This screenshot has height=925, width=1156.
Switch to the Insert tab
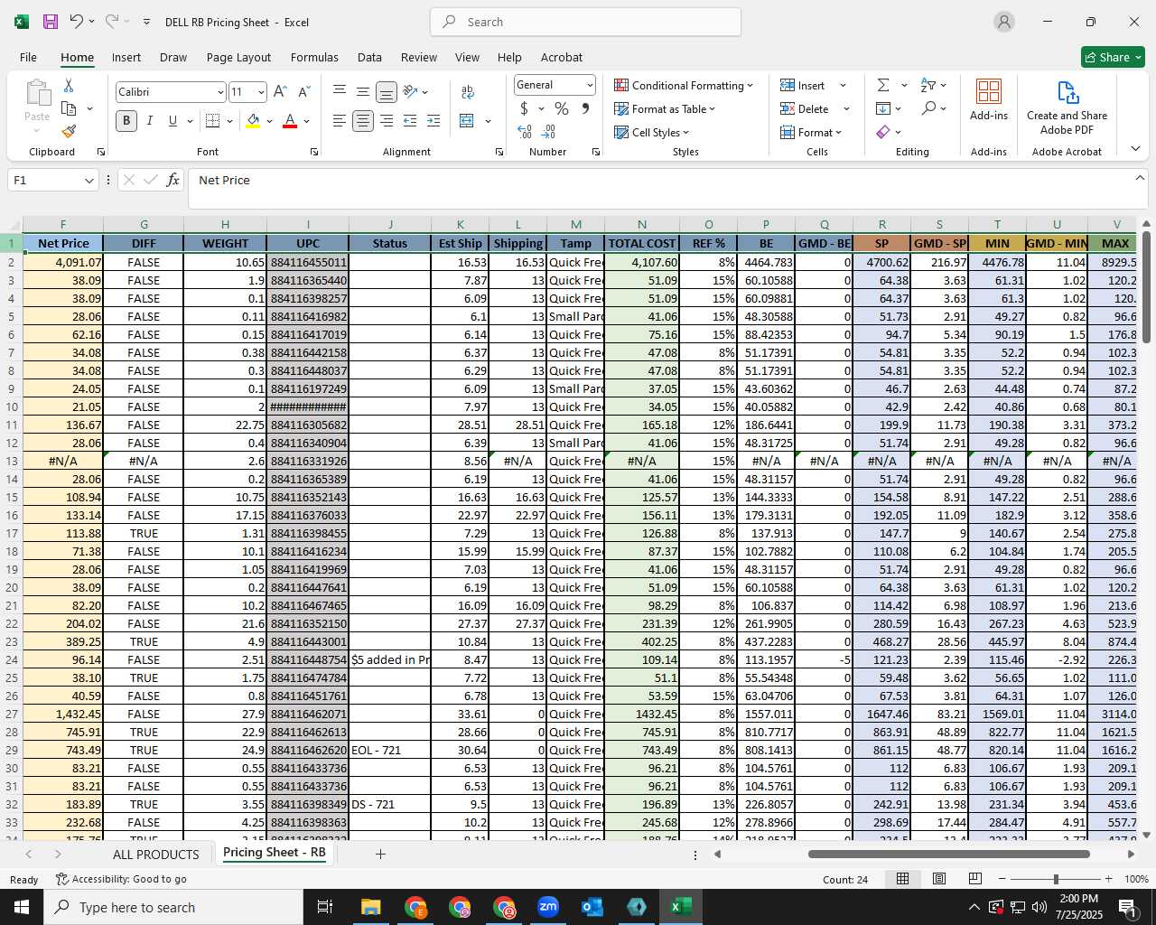(126, 57)
